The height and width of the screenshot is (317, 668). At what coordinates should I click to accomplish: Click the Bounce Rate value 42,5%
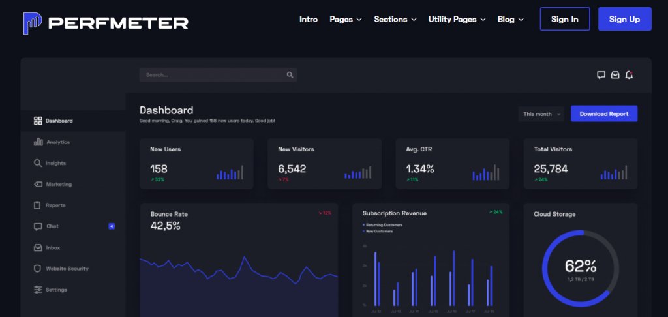coord(165,226)
